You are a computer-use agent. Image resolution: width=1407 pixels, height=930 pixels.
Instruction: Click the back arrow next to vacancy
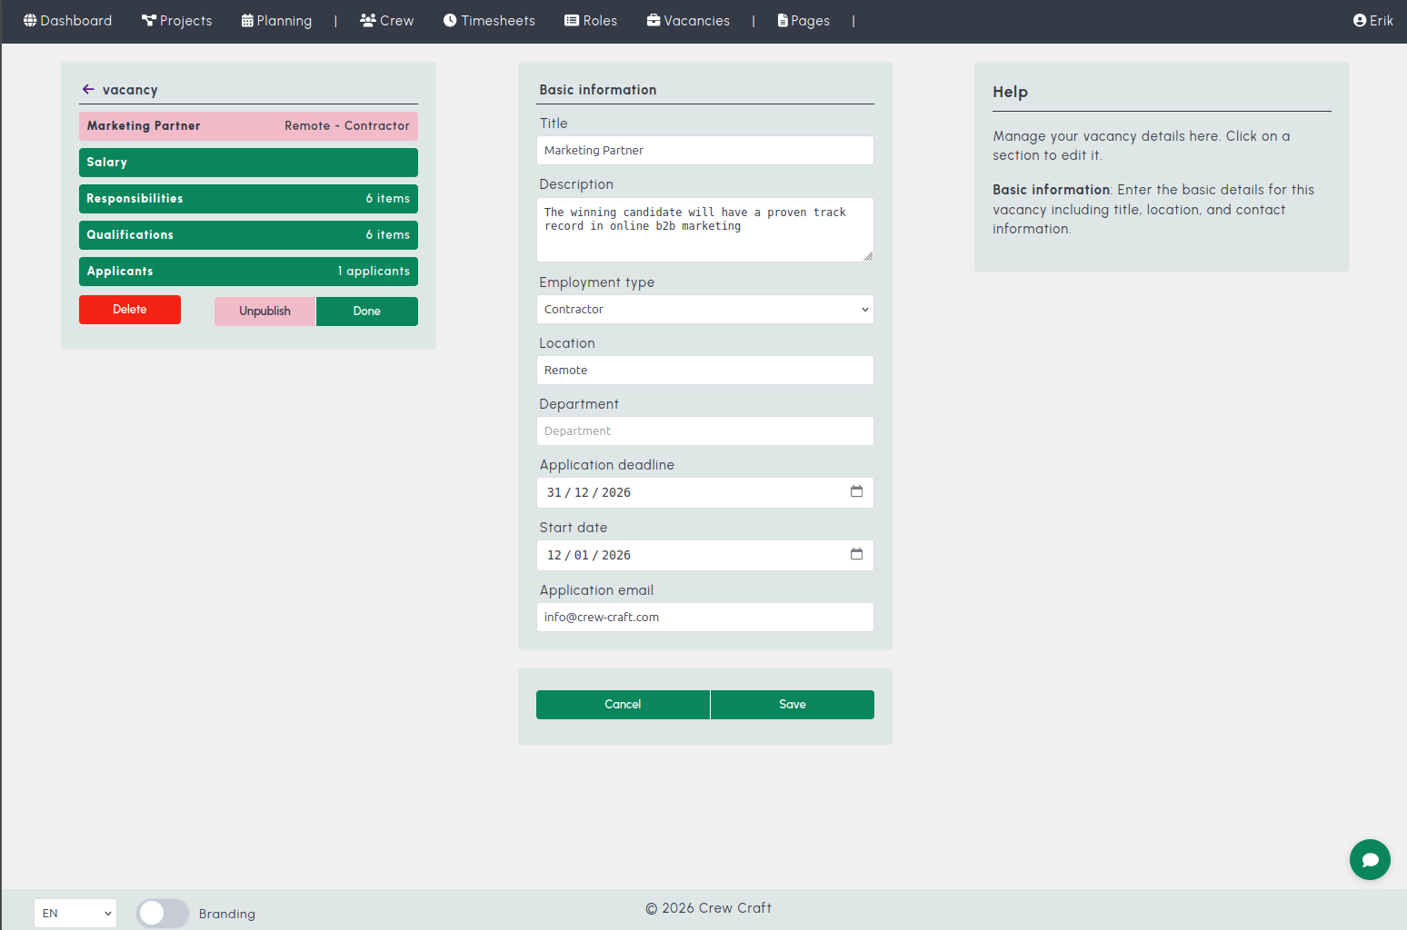[88, 89]
